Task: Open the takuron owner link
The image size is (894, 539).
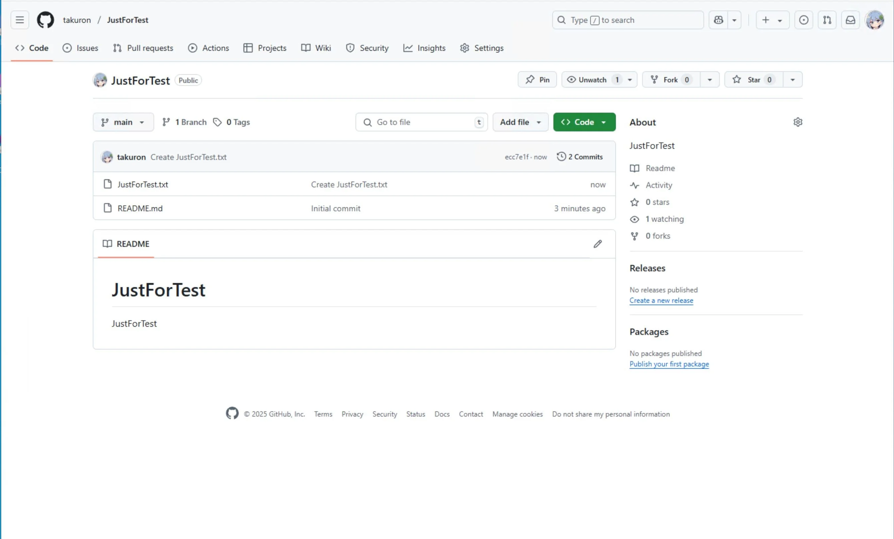Action: 77,20
